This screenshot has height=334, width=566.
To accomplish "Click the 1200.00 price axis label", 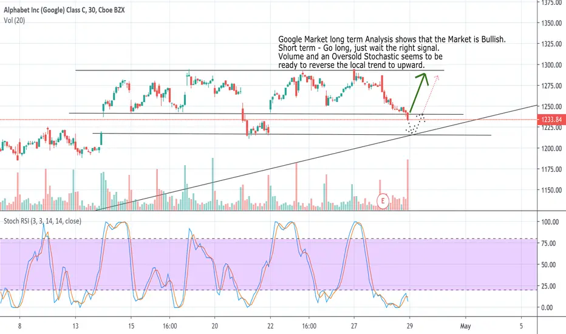I will [x=551, y=148].
